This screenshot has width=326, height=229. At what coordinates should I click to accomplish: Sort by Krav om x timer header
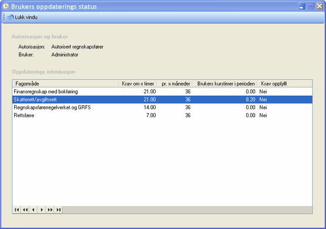coord(138,83)
